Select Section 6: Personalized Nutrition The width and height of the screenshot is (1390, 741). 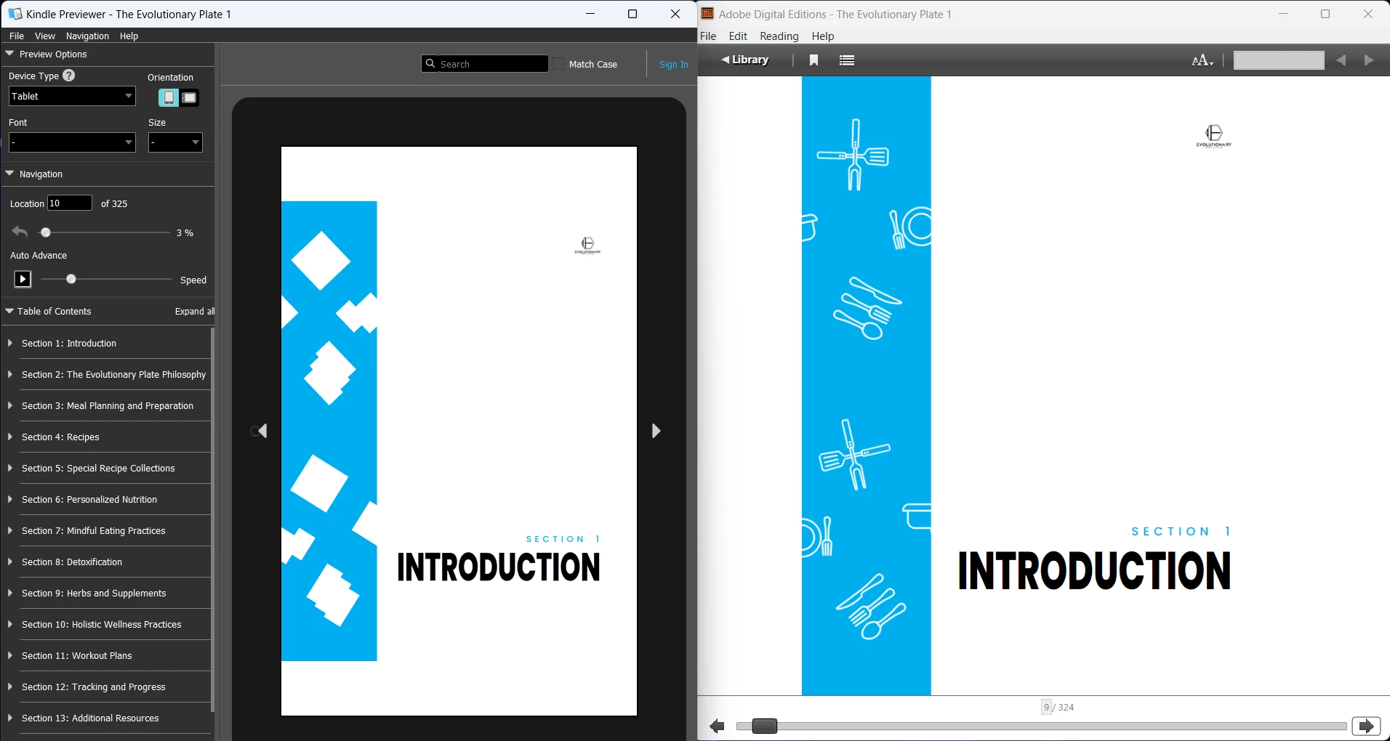click(x=89, y=499)
